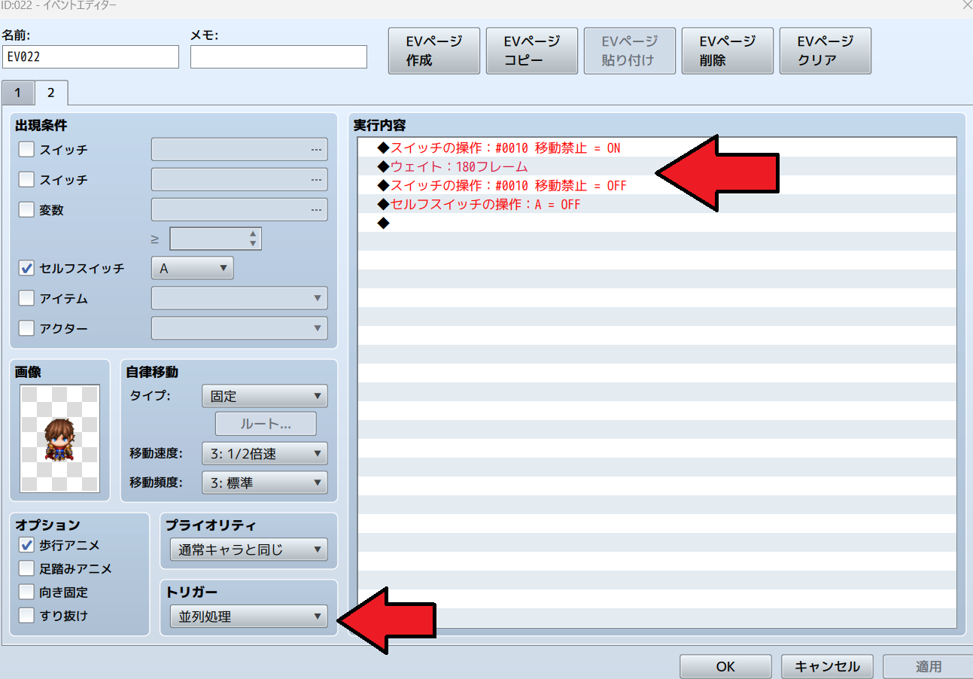Image resolution: width=973 pixels, height=679 pixels.
Task: Click the EVページ作成 button
Action: point(434,50)
